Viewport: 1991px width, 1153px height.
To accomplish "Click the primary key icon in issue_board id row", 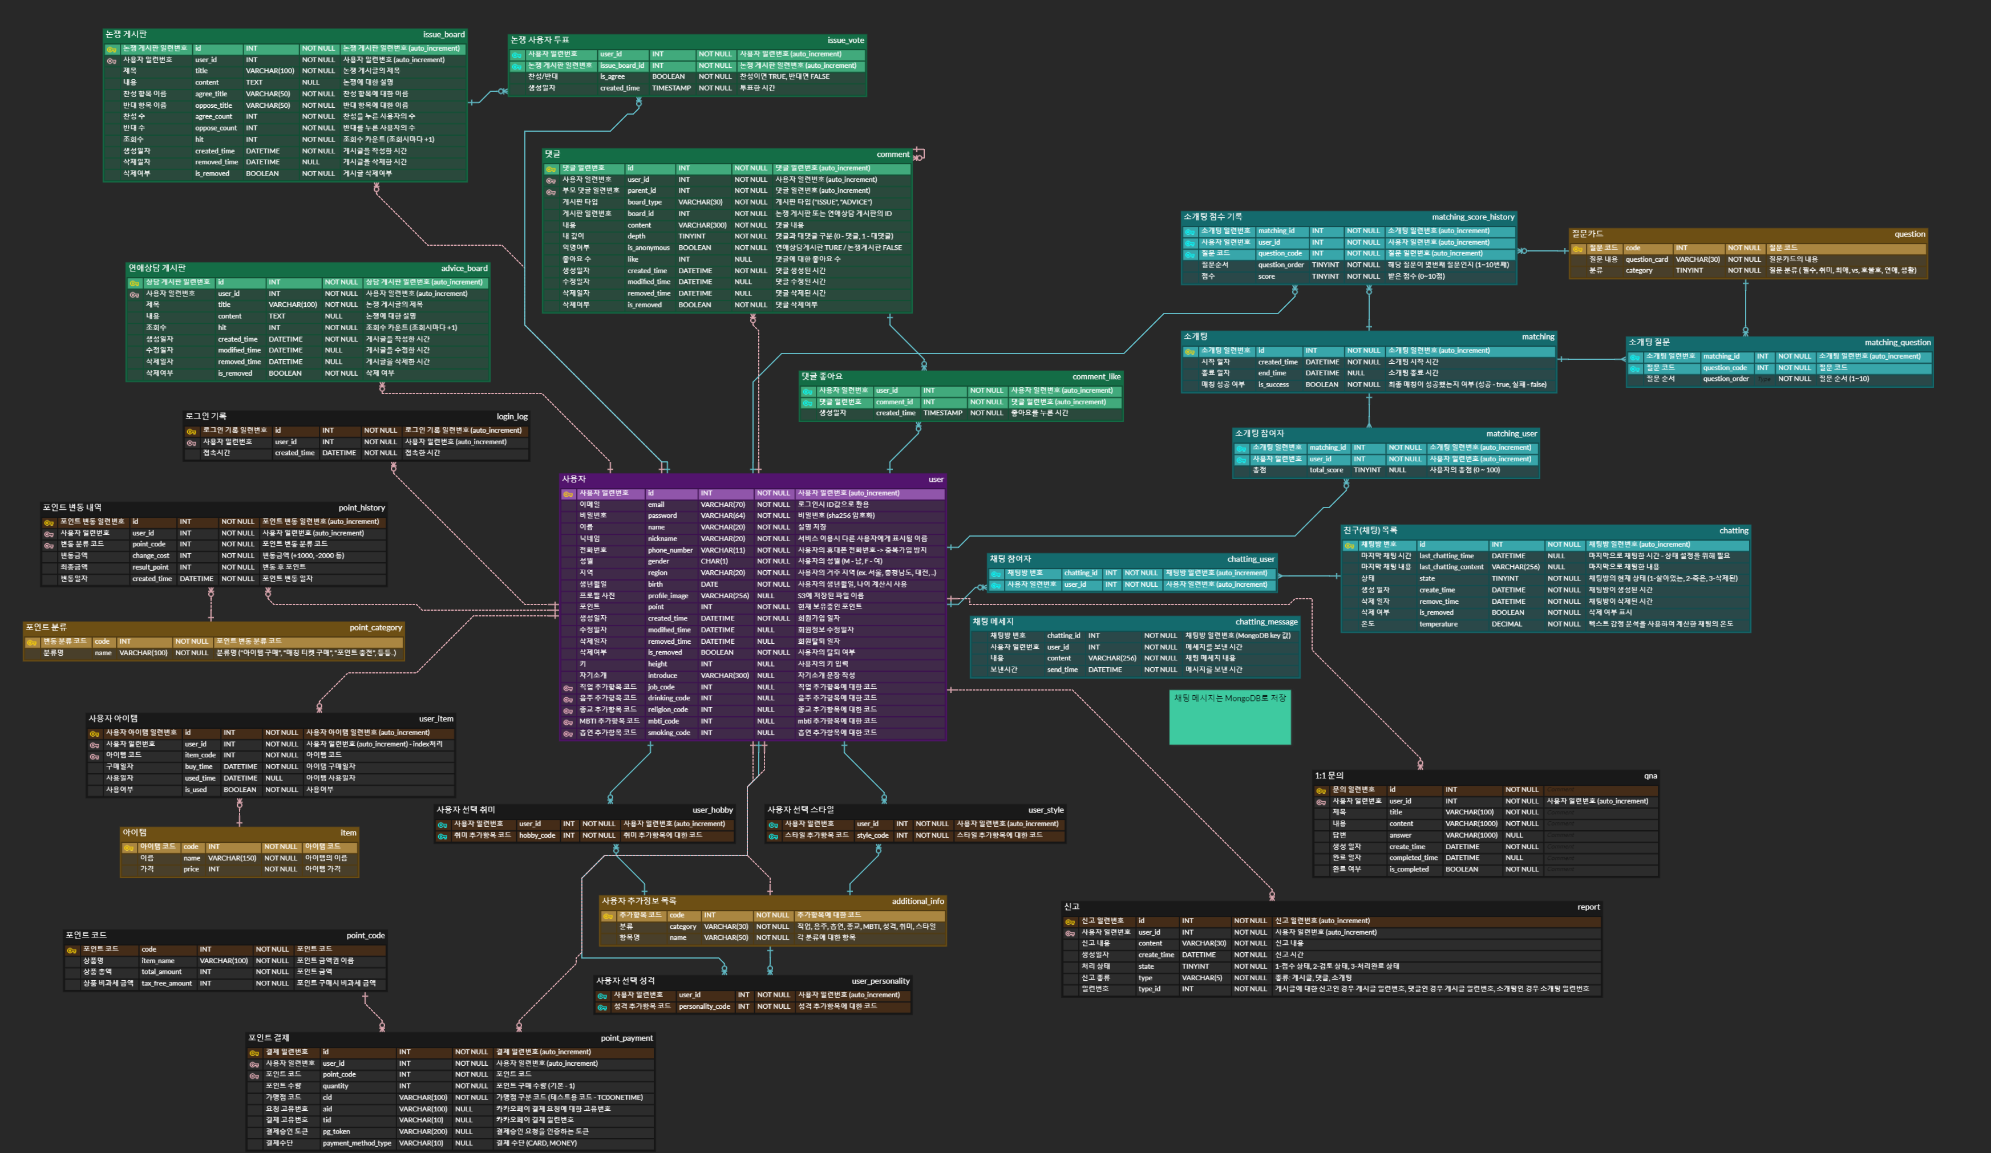I will tap(111, 49).
